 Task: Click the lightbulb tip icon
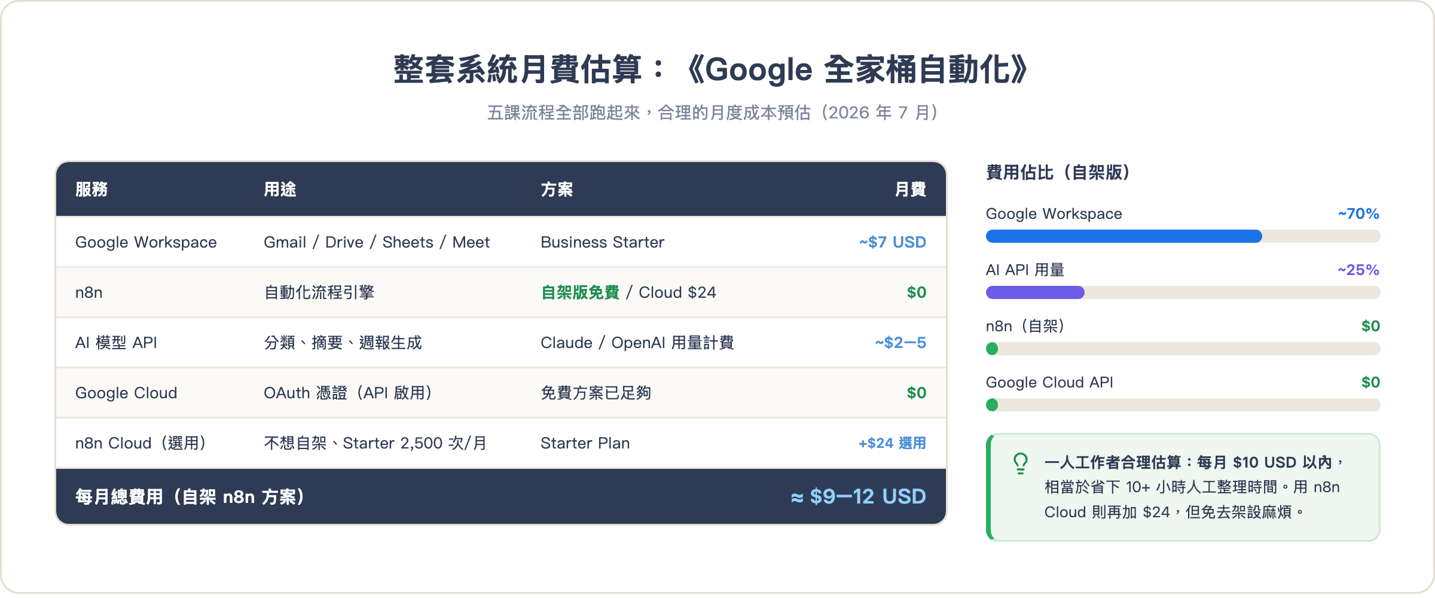point(1021,463)
